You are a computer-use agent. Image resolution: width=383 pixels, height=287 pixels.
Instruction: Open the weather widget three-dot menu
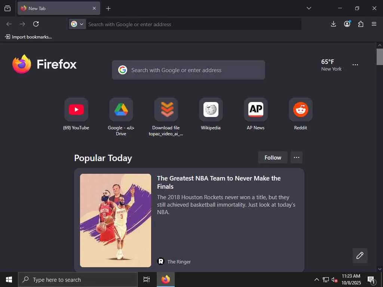pos(355,65)
